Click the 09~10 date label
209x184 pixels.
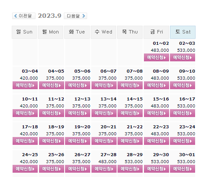pos(187,71)
